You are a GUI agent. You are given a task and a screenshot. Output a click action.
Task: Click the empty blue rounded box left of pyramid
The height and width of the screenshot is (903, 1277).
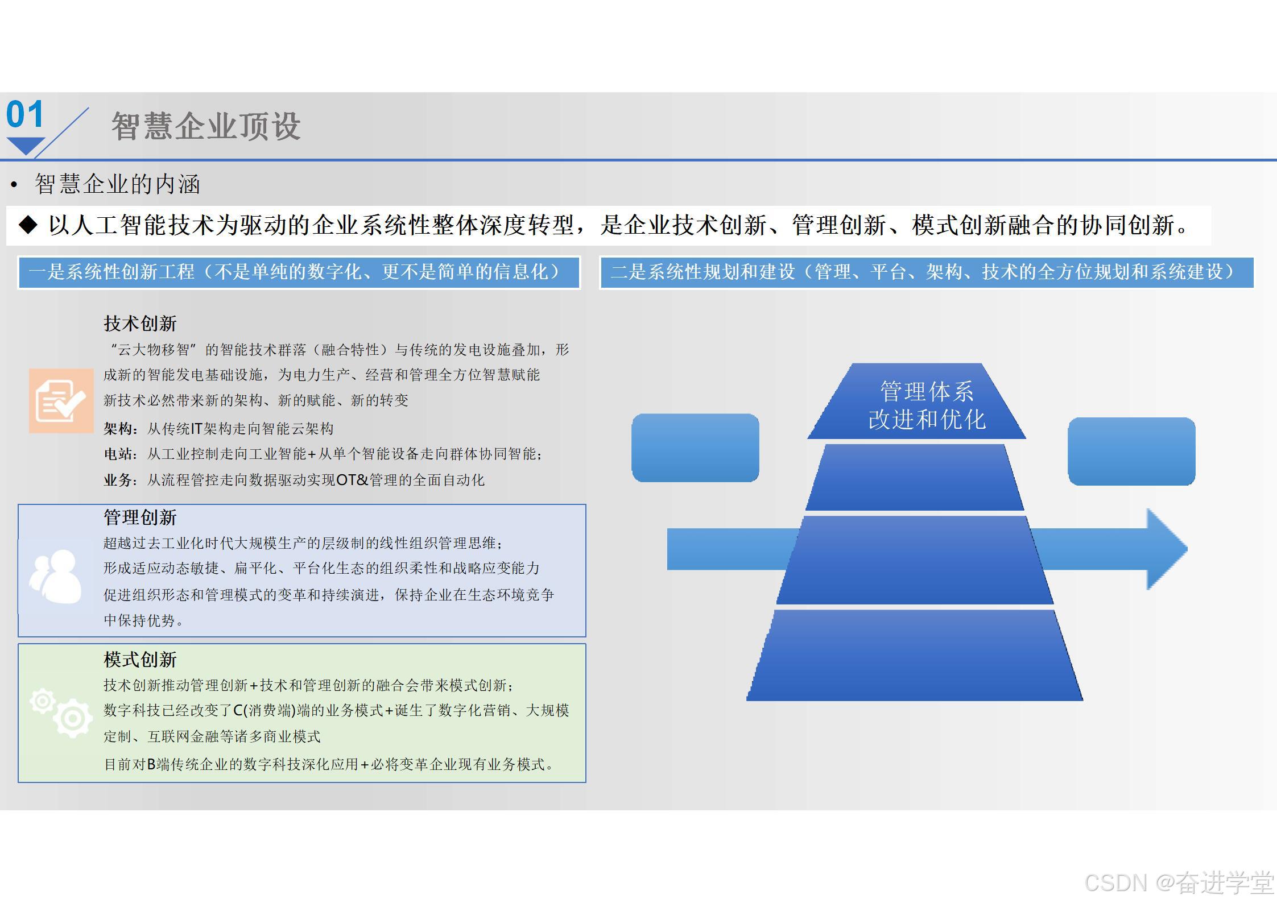[695, 448]
